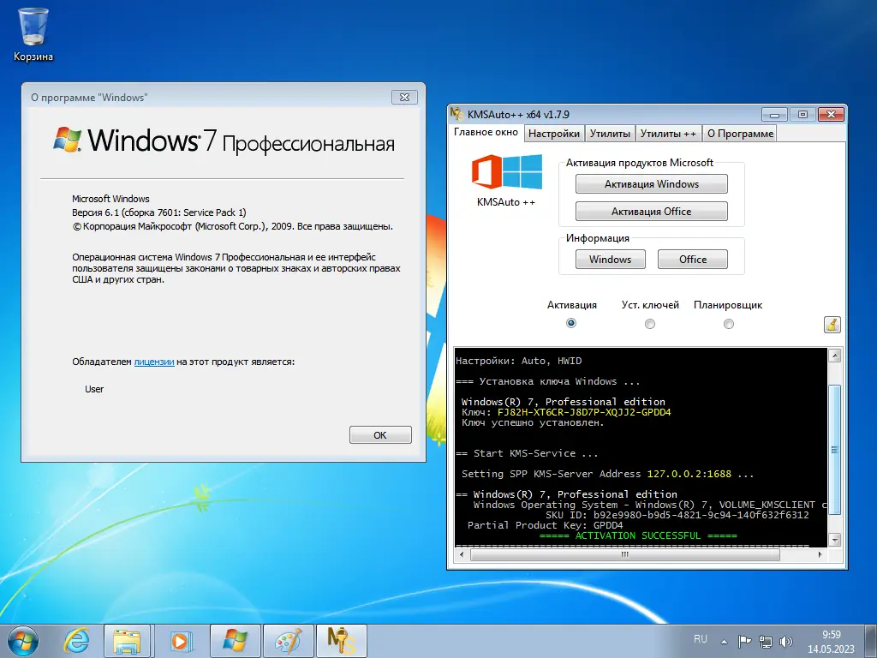Open Windows Media Player from the taskbar
The height and width of the screenshot is (658, 877).
pyautogui.click(x=180, y=641)
